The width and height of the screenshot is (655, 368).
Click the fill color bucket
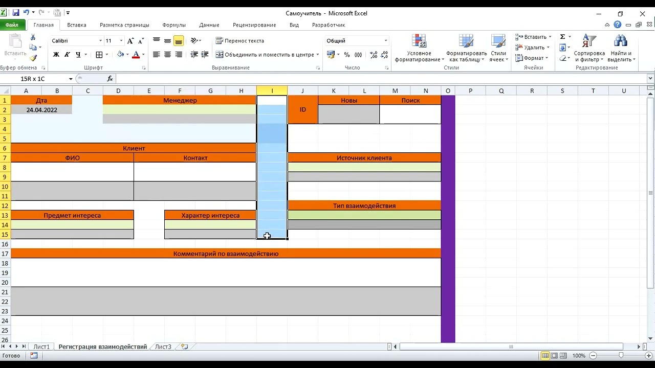tap(120, 55)
